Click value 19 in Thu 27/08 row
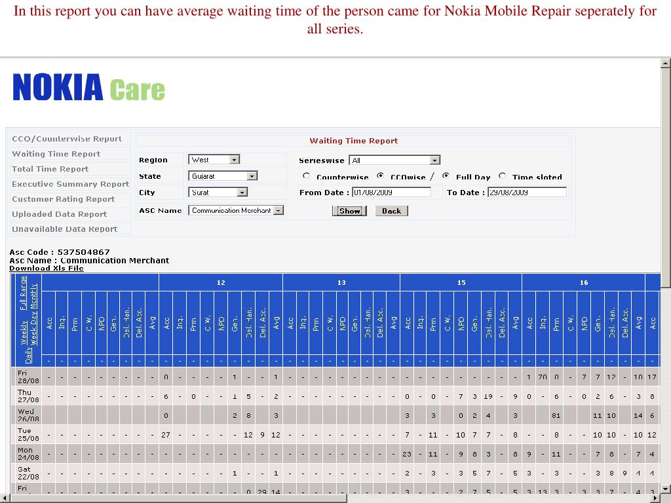The width and height of the screenshot is (671, 503). click(488, 396)
